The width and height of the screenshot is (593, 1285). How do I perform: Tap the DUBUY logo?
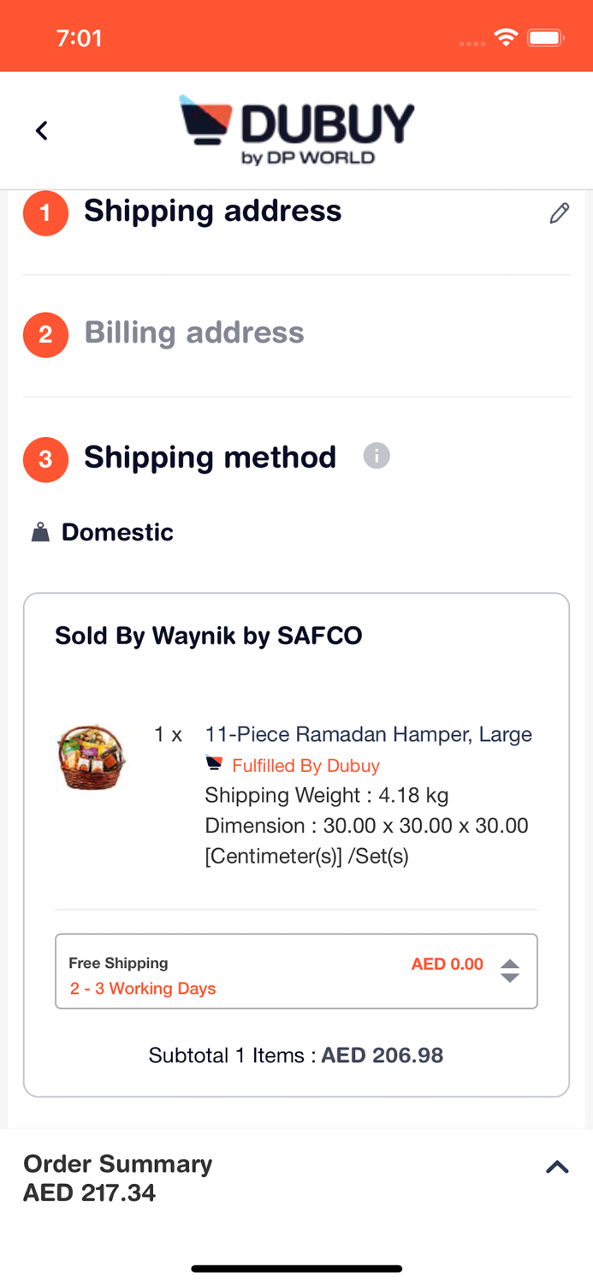coord(296,130)
